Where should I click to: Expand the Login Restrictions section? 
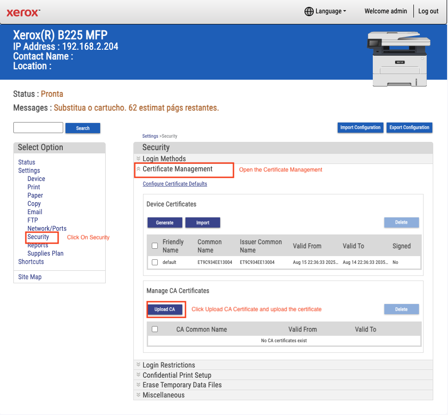tap(168, 365)
